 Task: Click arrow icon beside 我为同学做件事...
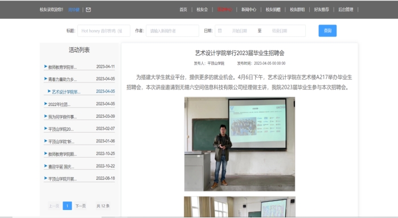coord(46,116)
